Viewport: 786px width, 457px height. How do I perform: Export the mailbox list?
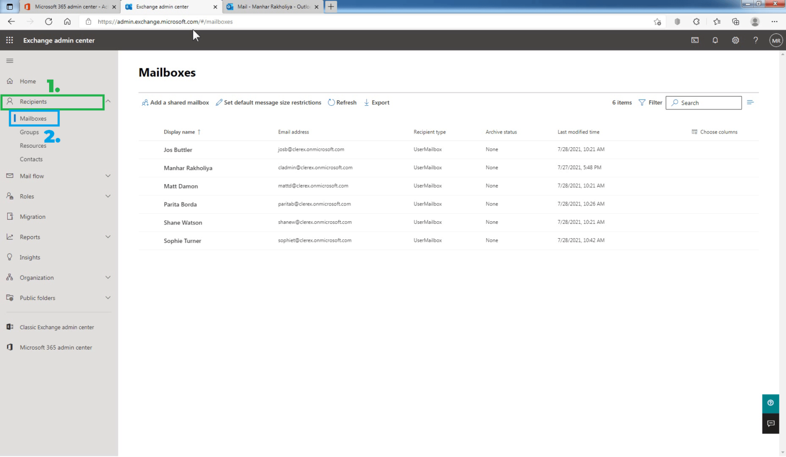(377, 103)
